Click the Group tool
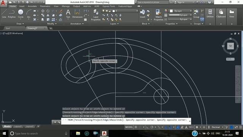Image resolution: width=243 pixels, height=137 pixels. pos(196,14)
